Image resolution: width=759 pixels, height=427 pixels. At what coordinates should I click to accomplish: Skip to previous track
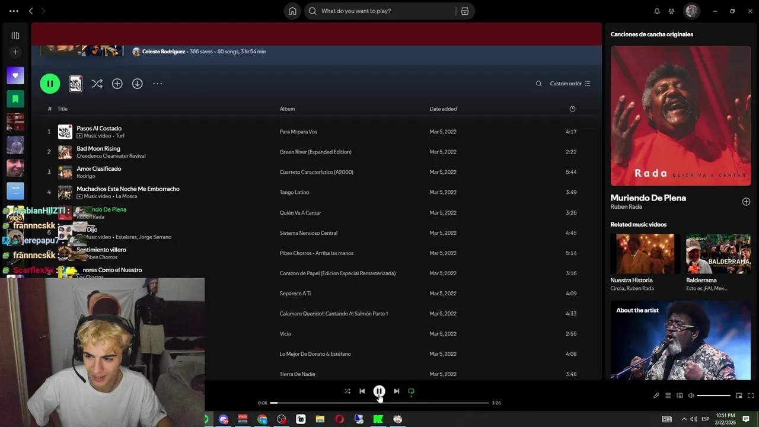(362, 391)
